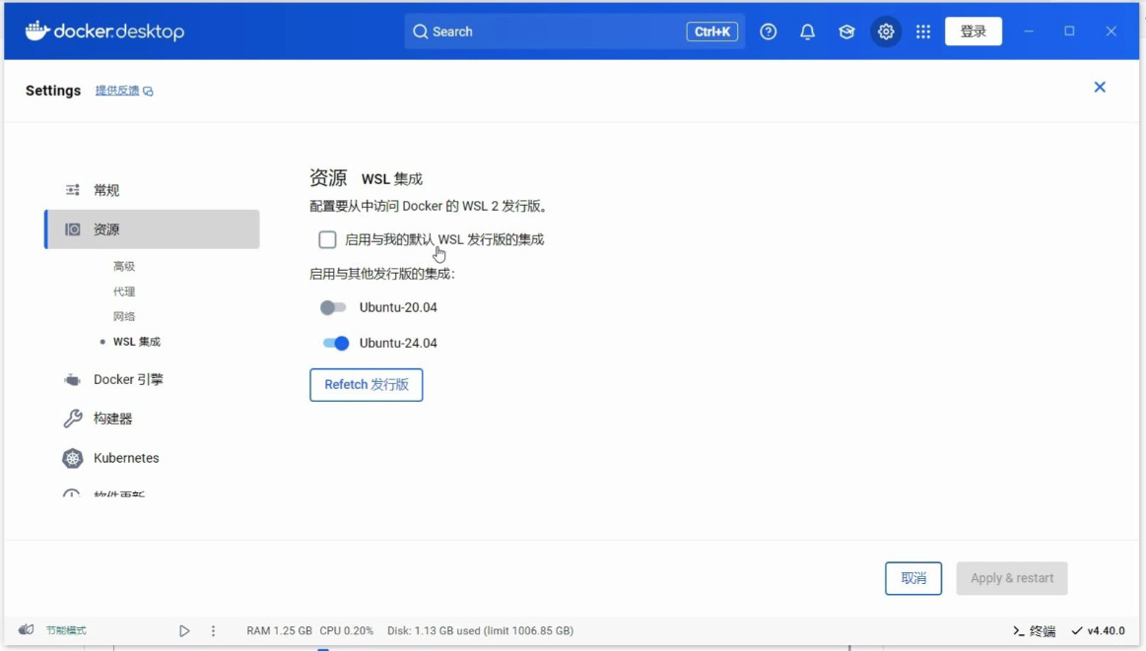1146x651 pixels.
Task: Click the play icon in status bar
Action: [184, 630]
